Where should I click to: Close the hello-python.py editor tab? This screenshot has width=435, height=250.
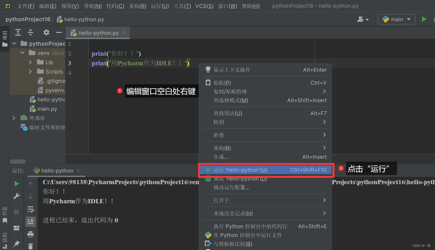coord(124,33)
